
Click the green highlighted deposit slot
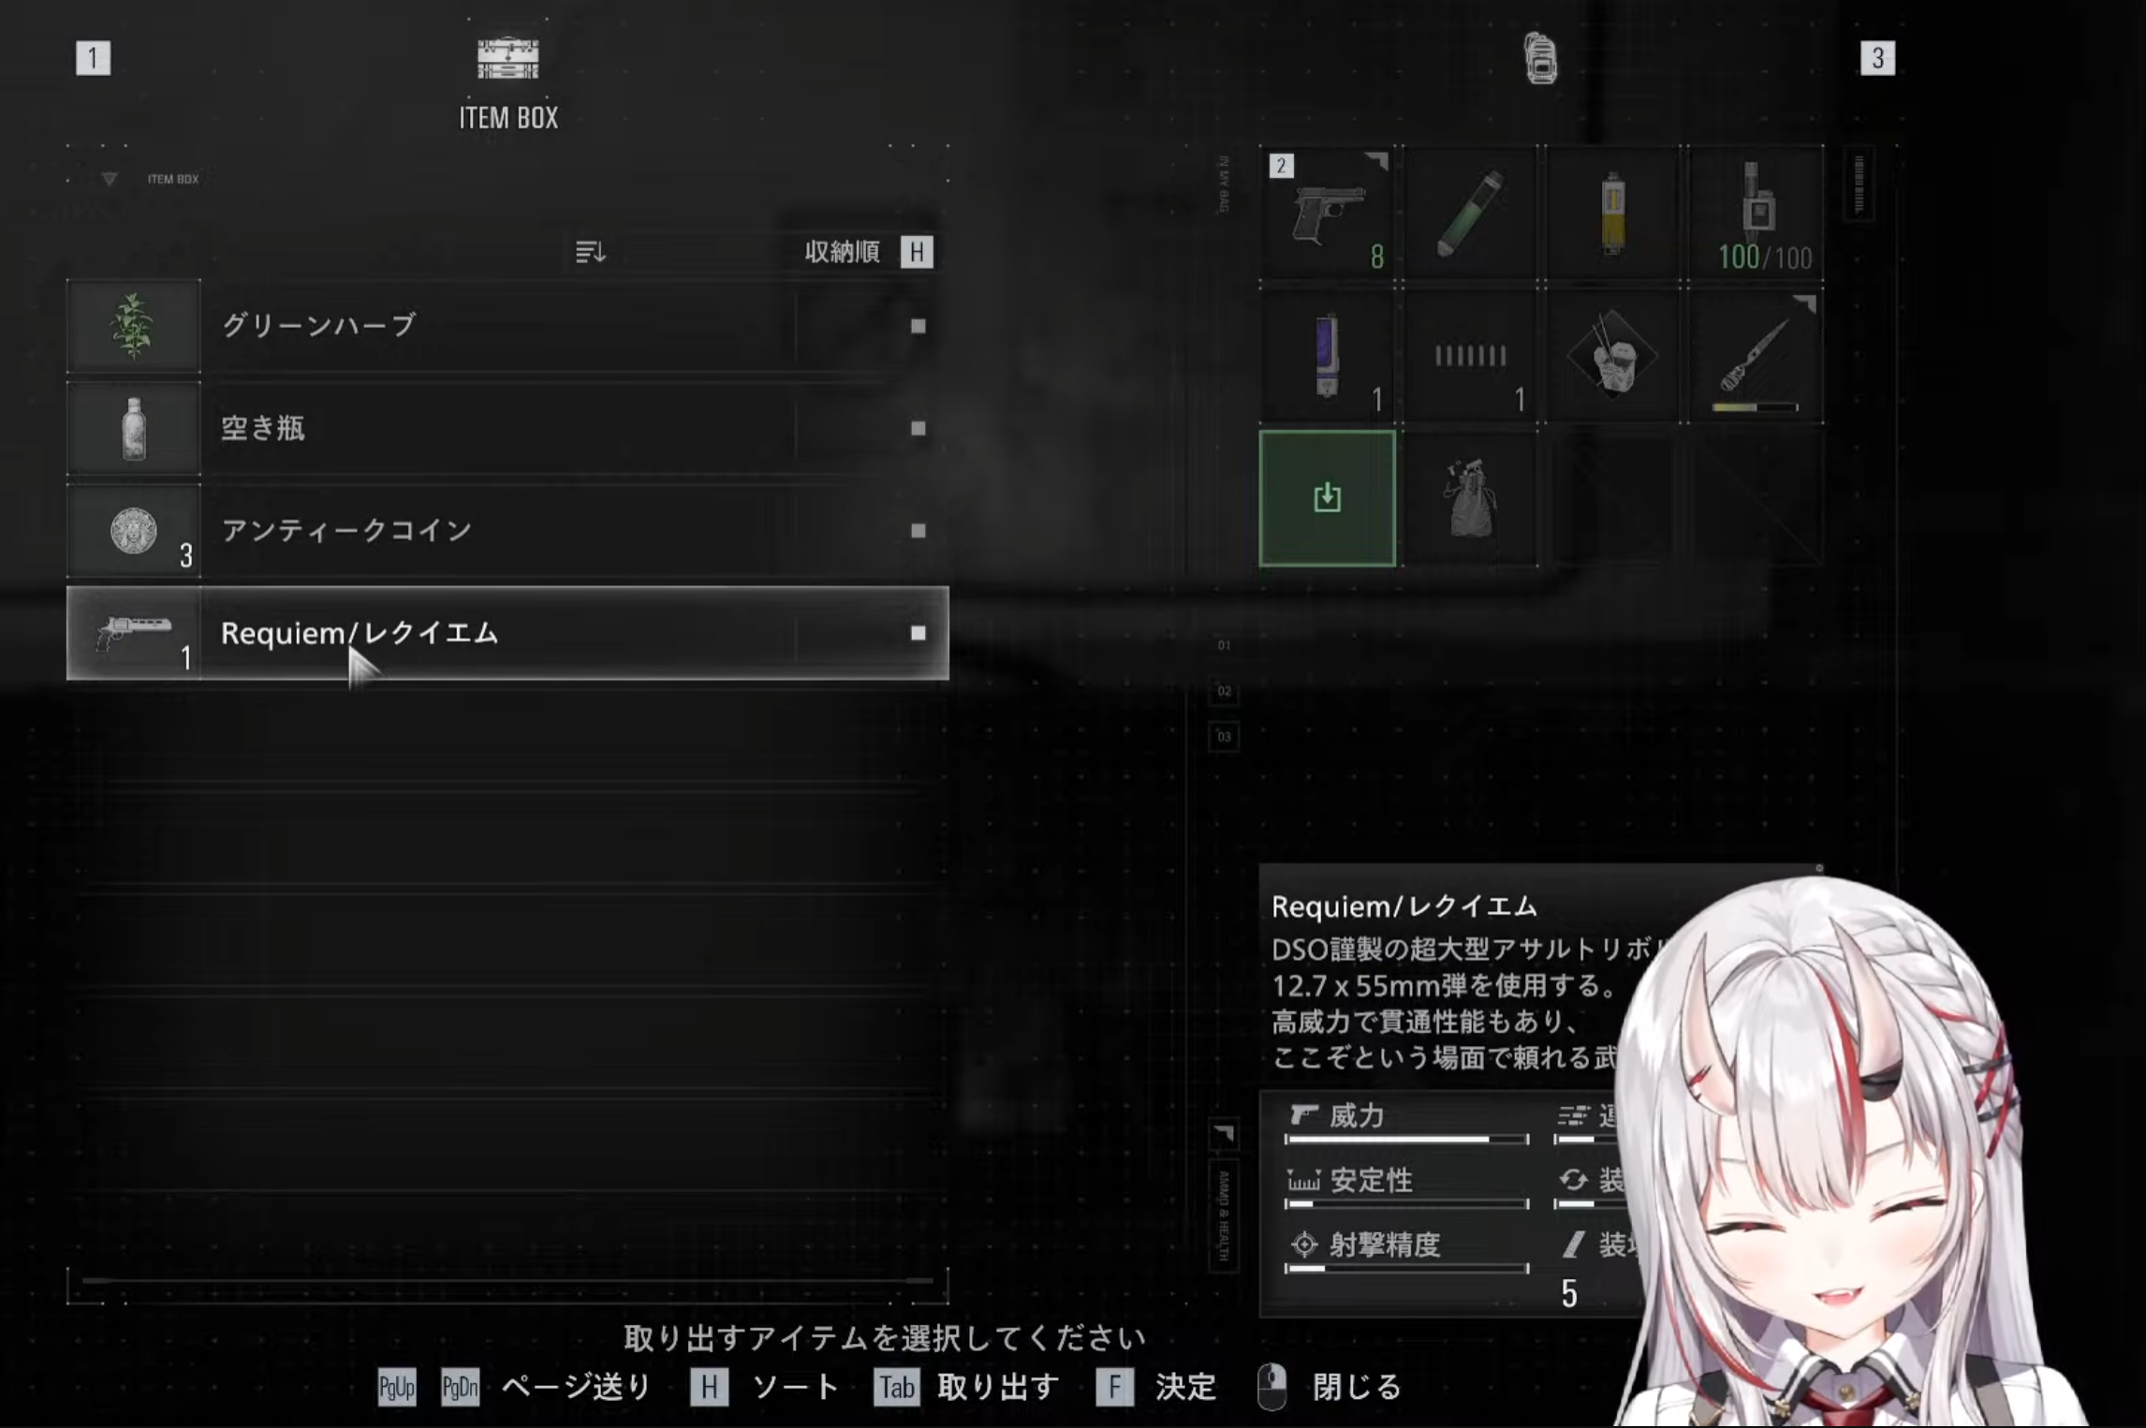click(x=1327, y=498)
